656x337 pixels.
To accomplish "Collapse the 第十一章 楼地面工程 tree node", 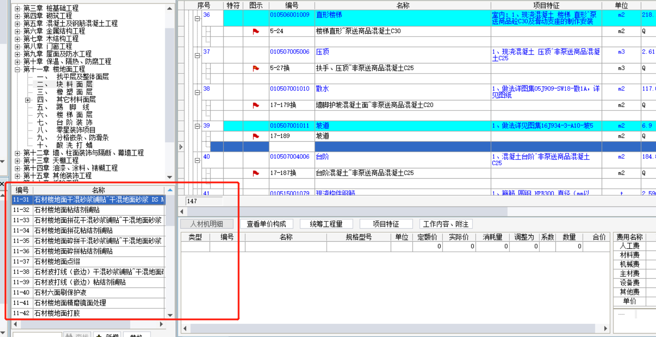I will pyautogui.click(x=17, y=69).
